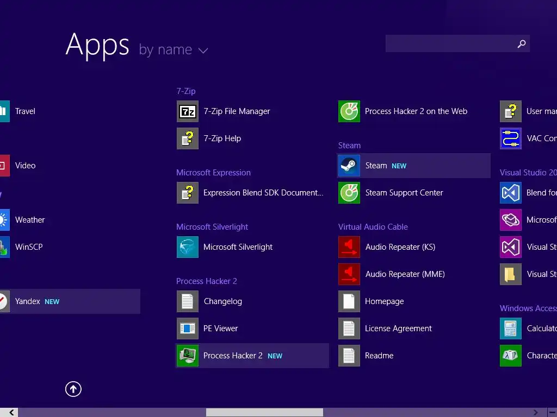Click the 'Apps' title text

(x=97, y=46)
